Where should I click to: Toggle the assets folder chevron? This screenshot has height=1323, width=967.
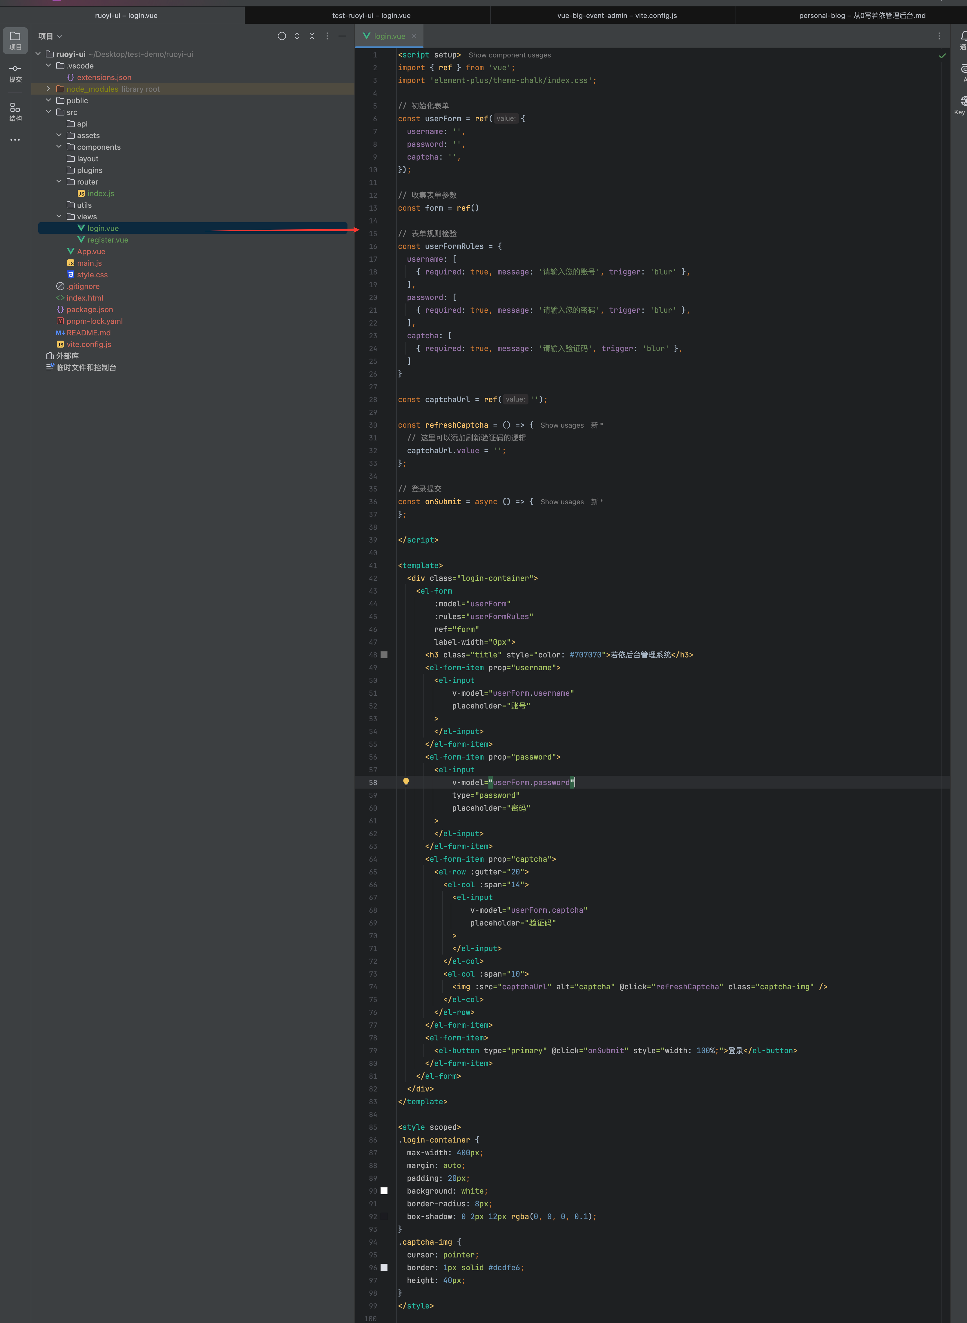[59, 135]
